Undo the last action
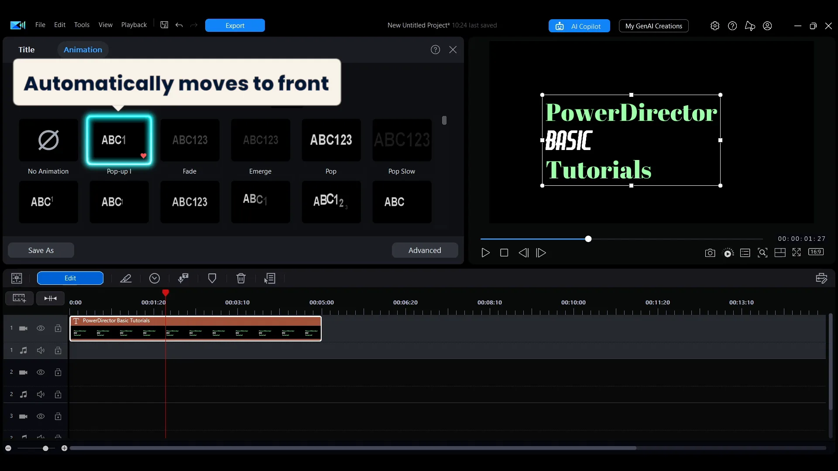The width and height of the screenshot is (838, 471). pos(179,25)
